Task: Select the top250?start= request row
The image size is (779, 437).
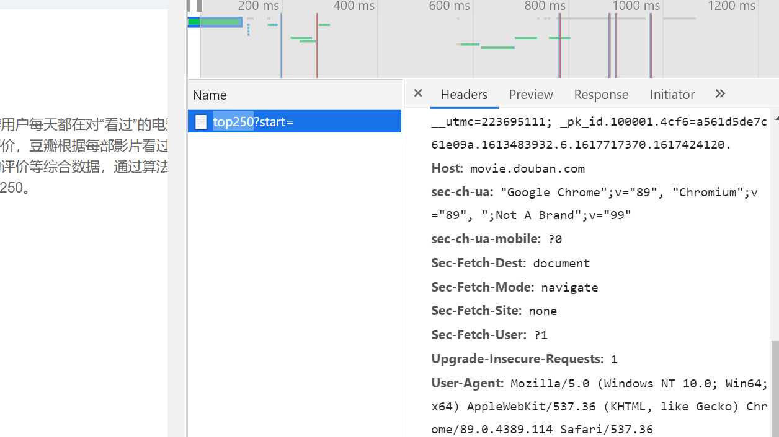Action: coord(295,122)
